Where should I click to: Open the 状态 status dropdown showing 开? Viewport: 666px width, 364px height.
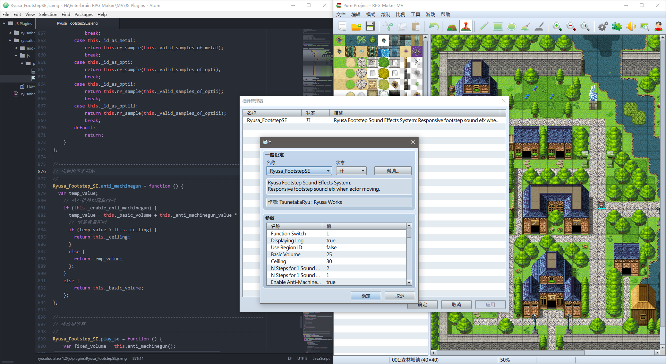click(351, 171)
